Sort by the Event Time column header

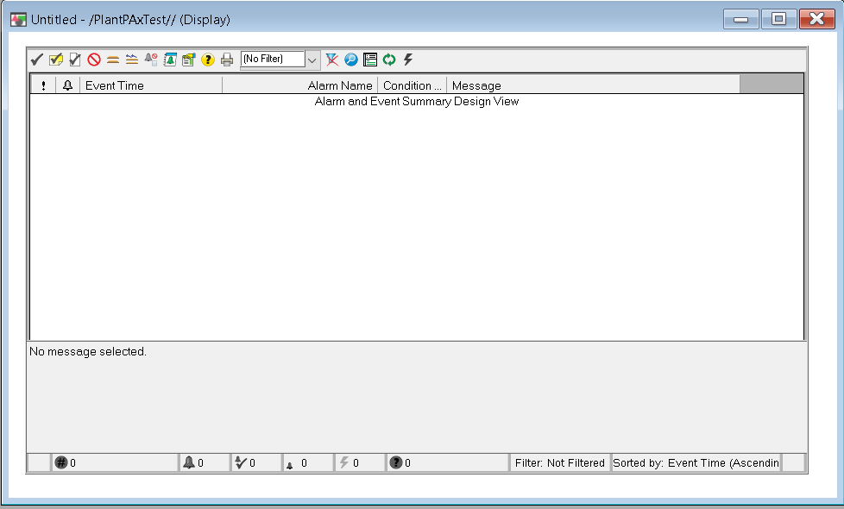click(x=151, y=85)
